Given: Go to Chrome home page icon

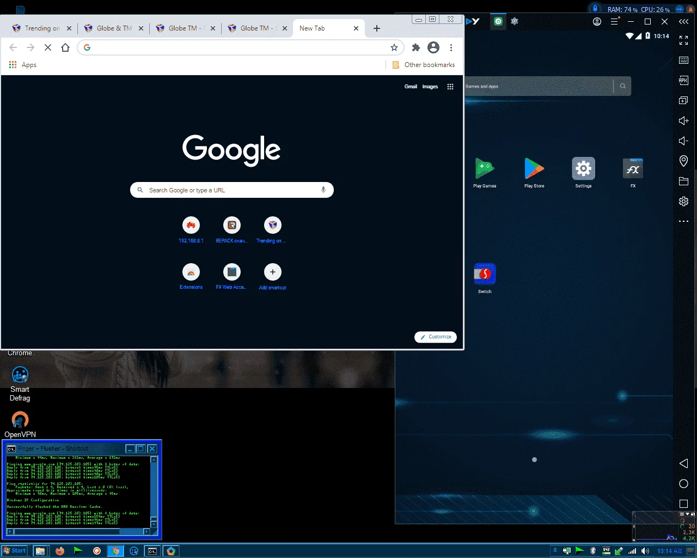Looking at the screenshot, I should (x=65, y=47).
